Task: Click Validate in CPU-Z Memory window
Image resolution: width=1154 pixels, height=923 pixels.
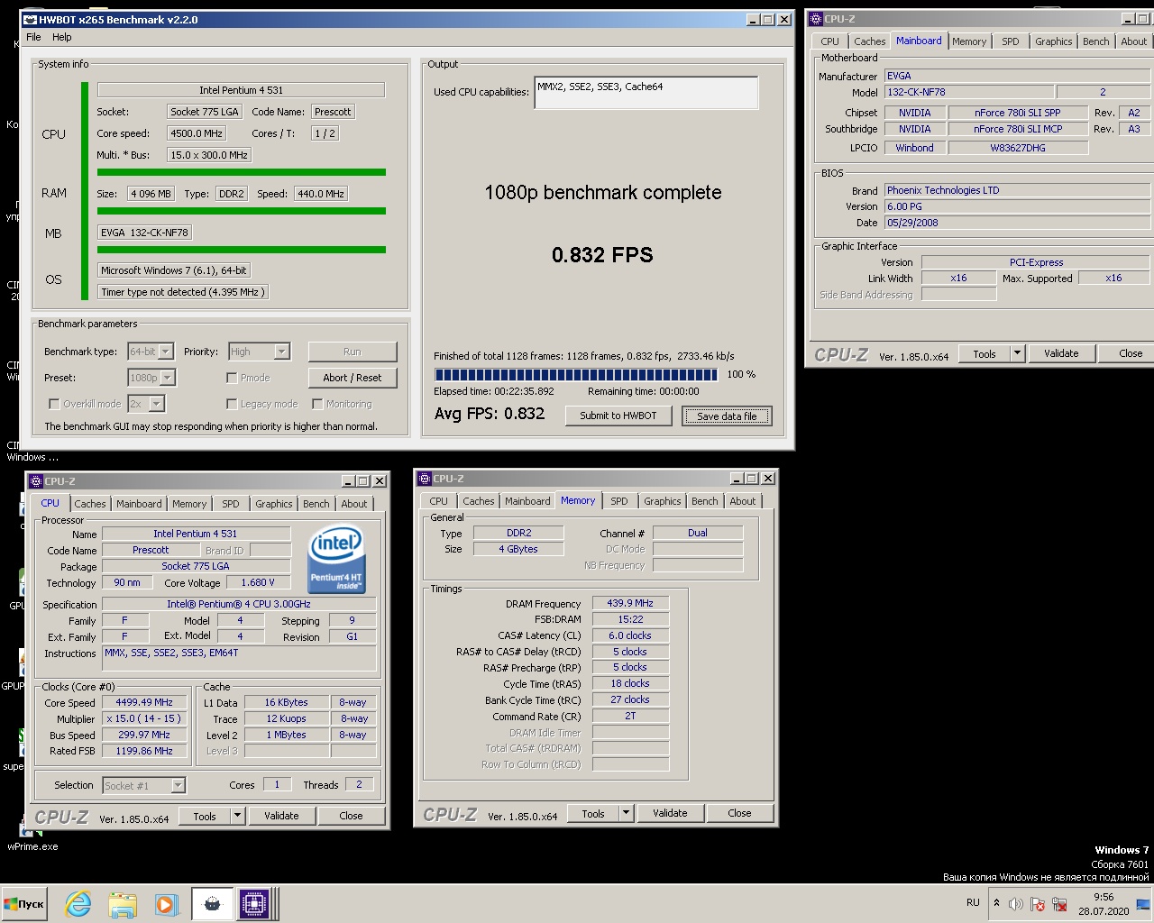Action: tap(670, 813)
